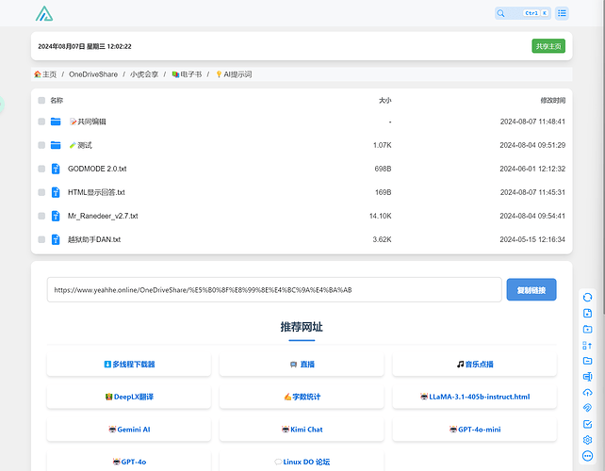Click the cloud upload icon

tap(587, 392)
